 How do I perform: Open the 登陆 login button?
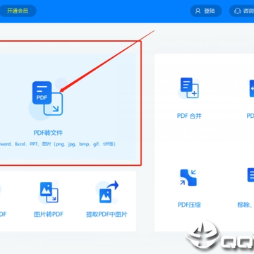pos(206,11)
